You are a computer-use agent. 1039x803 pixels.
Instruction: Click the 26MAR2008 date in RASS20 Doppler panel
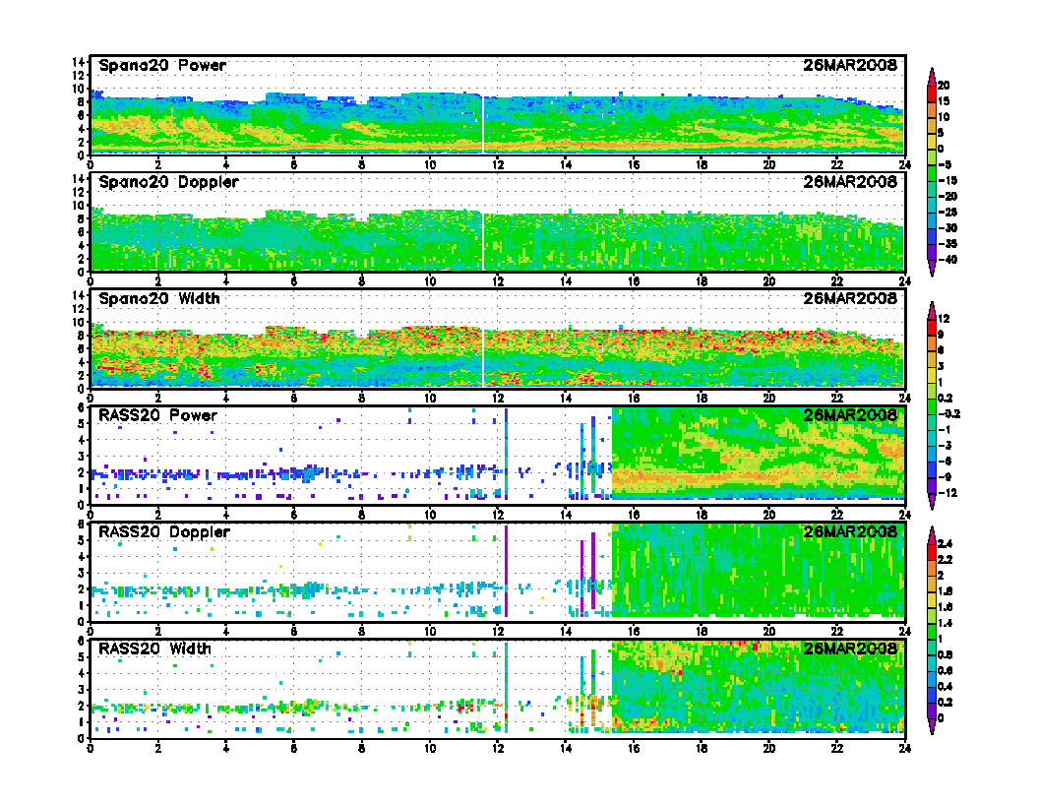(850, 532)
